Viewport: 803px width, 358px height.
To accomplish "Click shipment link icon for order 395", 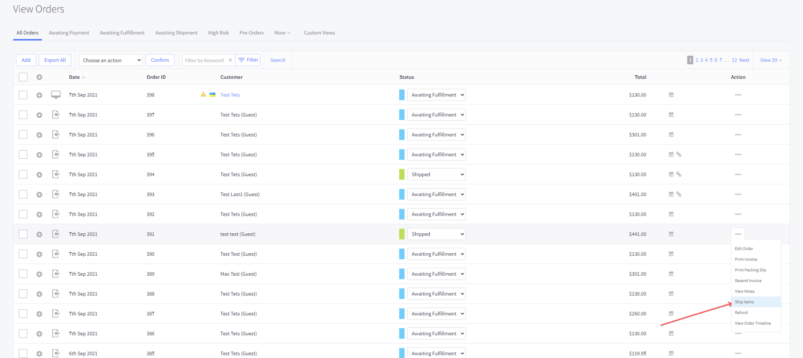I will point(679,154).
